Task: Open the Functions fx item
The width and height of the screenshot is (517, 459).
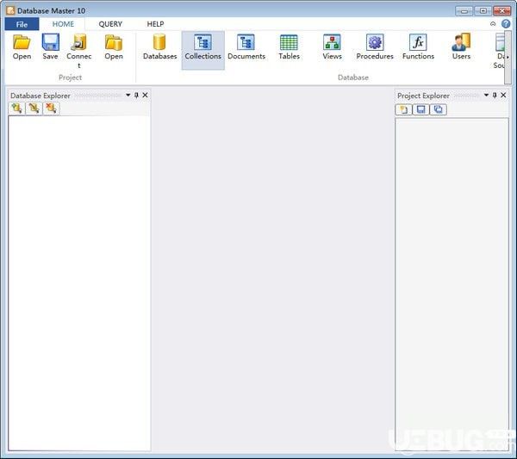Action: coord(418,47)
